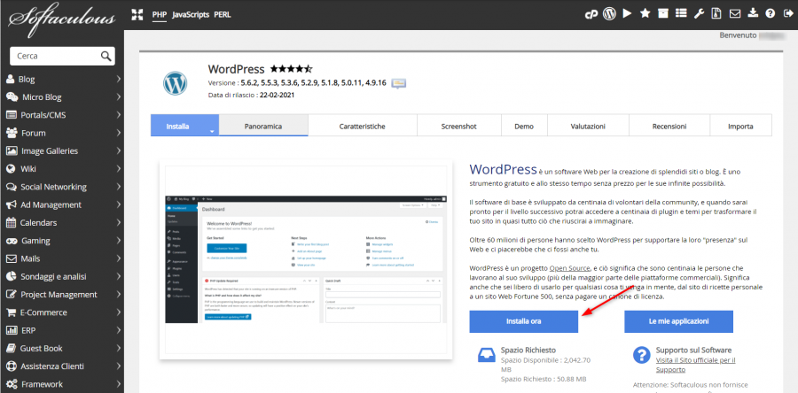Screen dimensions: 798x393
Task: Select the PERL scripts category
Action: tap(223, 15)
